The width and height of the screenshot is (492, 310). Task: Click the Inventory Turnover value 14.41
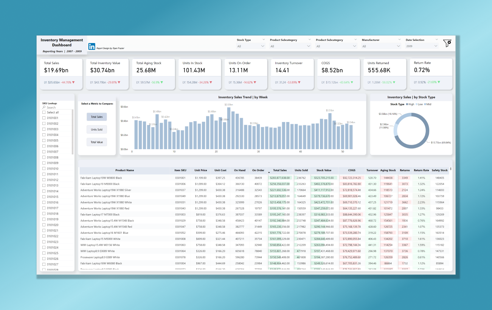[x=282, y=70]
